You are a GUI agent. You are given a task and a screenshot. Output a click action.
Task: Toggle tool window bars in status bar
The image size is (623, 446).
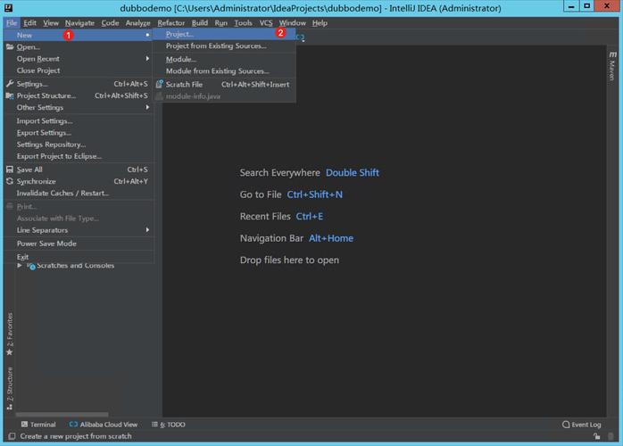coord(12,436)
